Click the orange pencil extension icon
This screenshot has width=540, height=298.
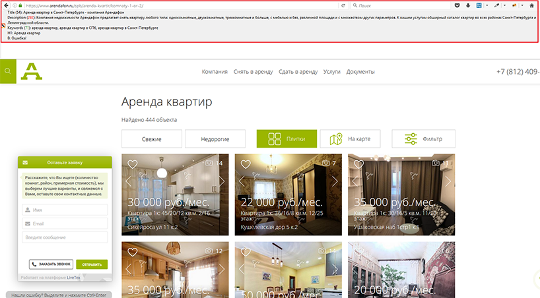pyautogui.click(x=514, y=5)
